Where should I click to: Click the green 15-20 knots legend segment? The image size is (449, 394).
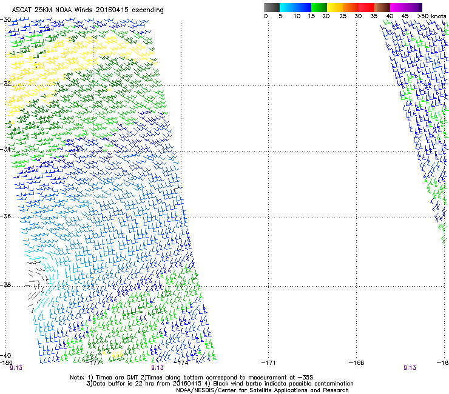(x=319, y=7)
